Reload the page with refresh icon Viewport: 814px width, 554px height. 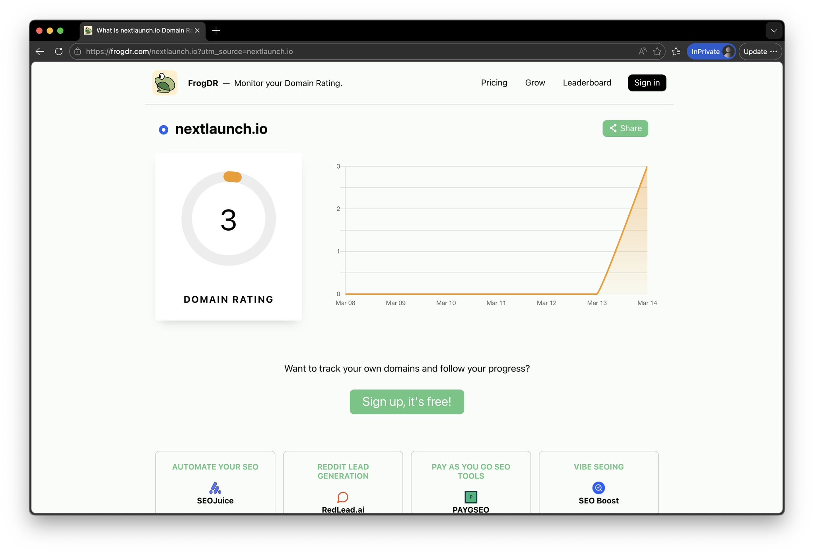click(59, 51)
